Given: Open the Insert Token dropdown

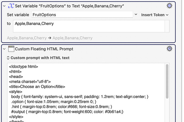Looking at the screenshot, I should (x=155, y=15).
